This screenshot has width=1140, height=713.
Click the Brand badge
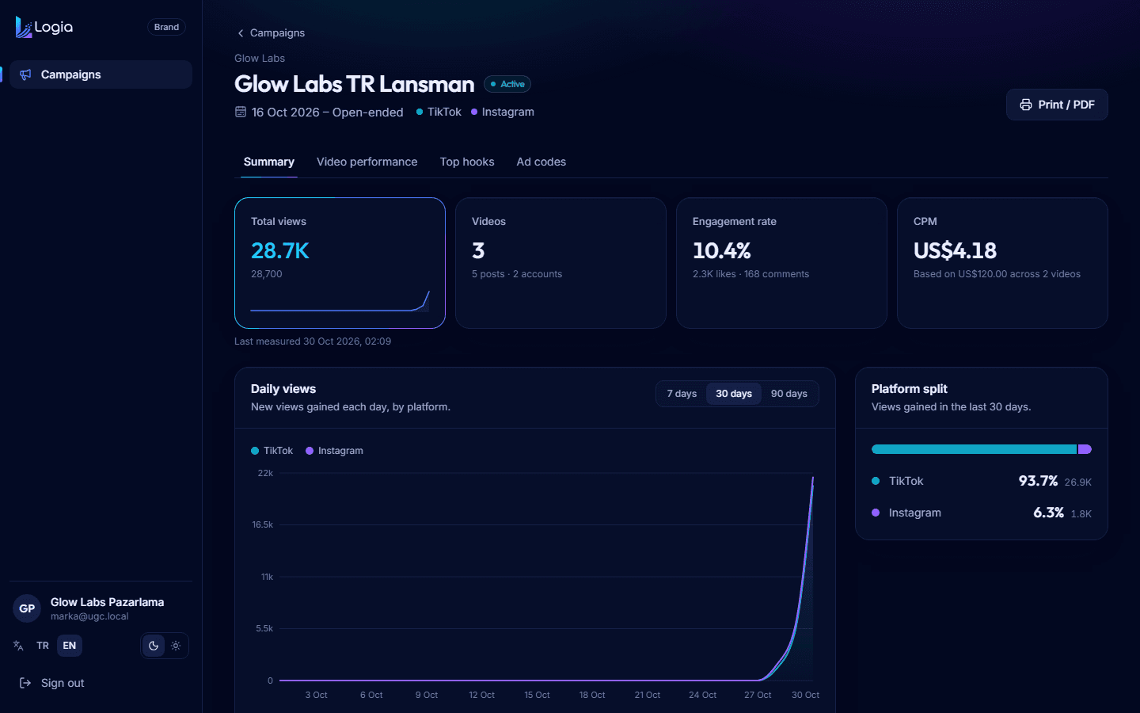point(166,27)
